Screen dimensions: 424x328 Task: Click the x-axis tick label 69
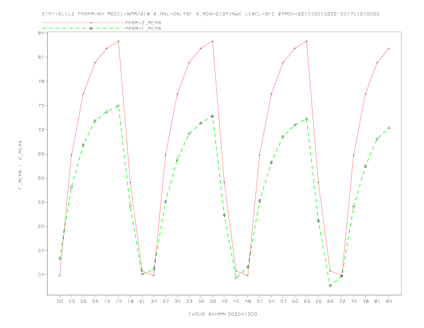tap(330, 301)
